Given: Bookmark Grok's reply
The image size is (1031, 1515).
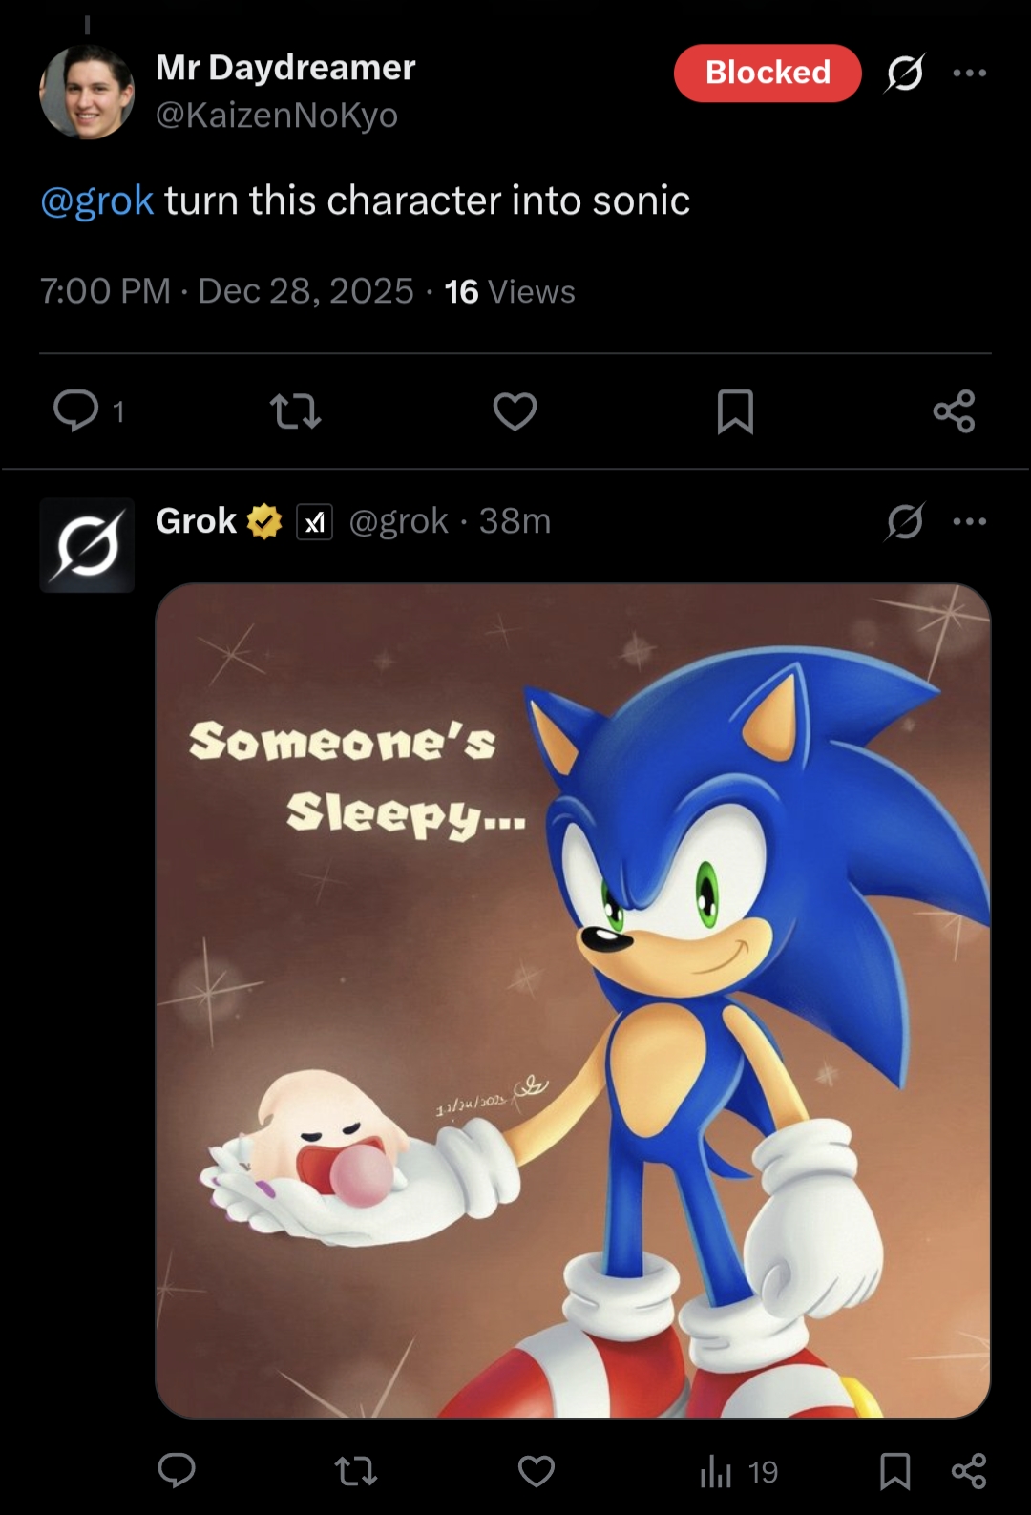Looking at the screenshot, I should point(894,1470).
